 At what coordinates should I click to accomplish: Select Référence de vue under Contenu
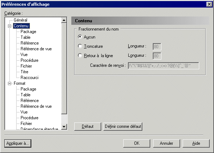36,49
